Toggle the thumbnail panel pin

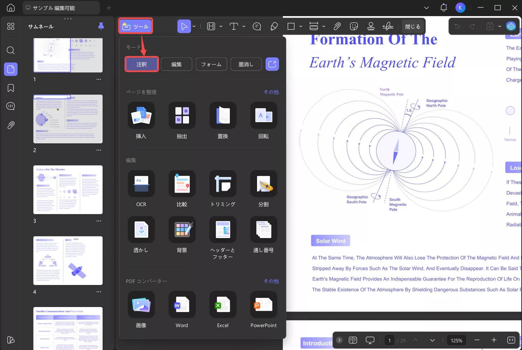101,26
